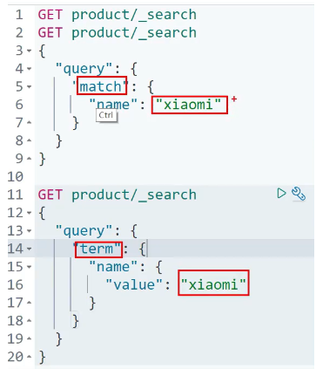Click the fold-end arrow on line 19

(30, 339)
